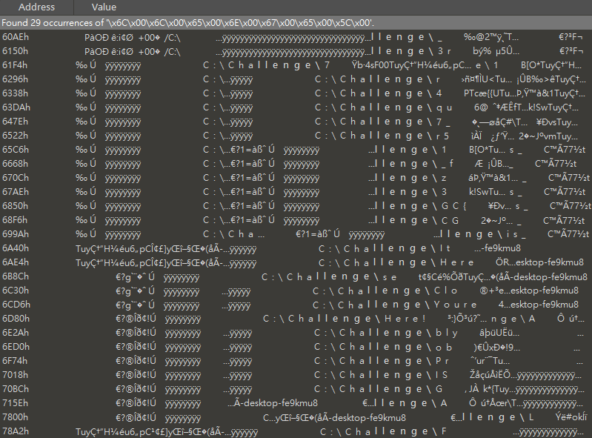Screen dimensions: 592x438
Task: Click the Value column header
Action: click(x=333, y=7)
